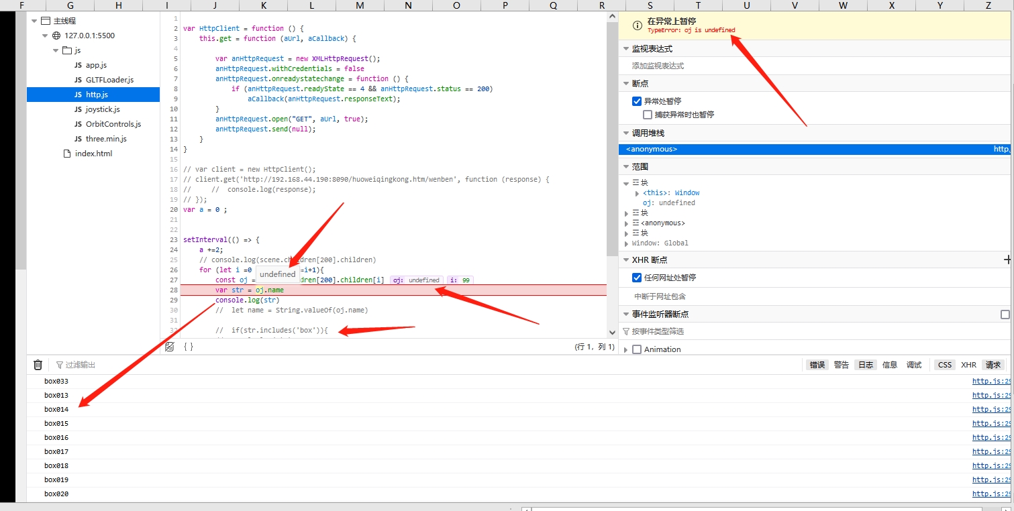Tick the Animation event listener checkbox
This screenshot has height=511, width=1014.
[x=637, y=349]
